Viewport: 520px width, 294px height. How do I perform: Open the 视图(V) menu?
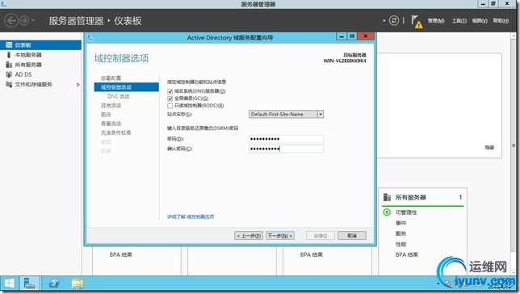(480, 21)
